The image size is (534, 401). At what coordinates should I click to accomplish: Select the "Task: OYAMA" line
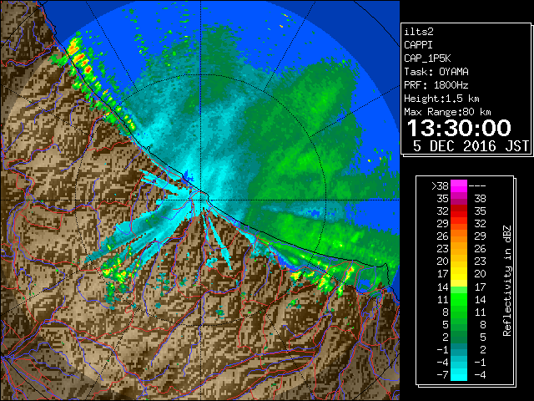436,72
